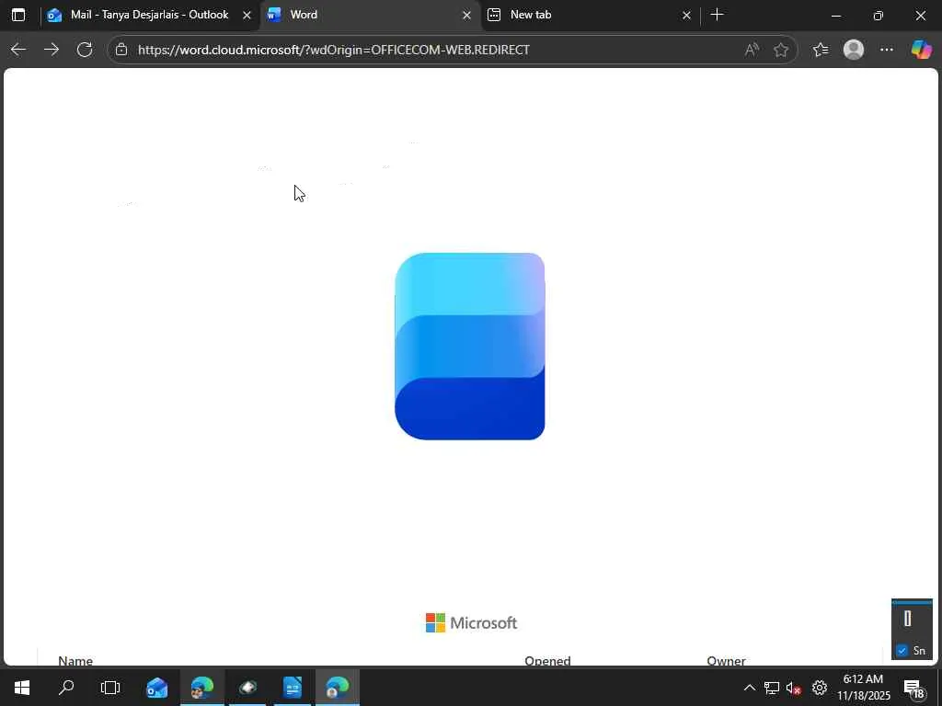The height and width of the screenshot is (706, 942).
Task: Open Task View from the taskbar
Action: (x=110, y=688)
